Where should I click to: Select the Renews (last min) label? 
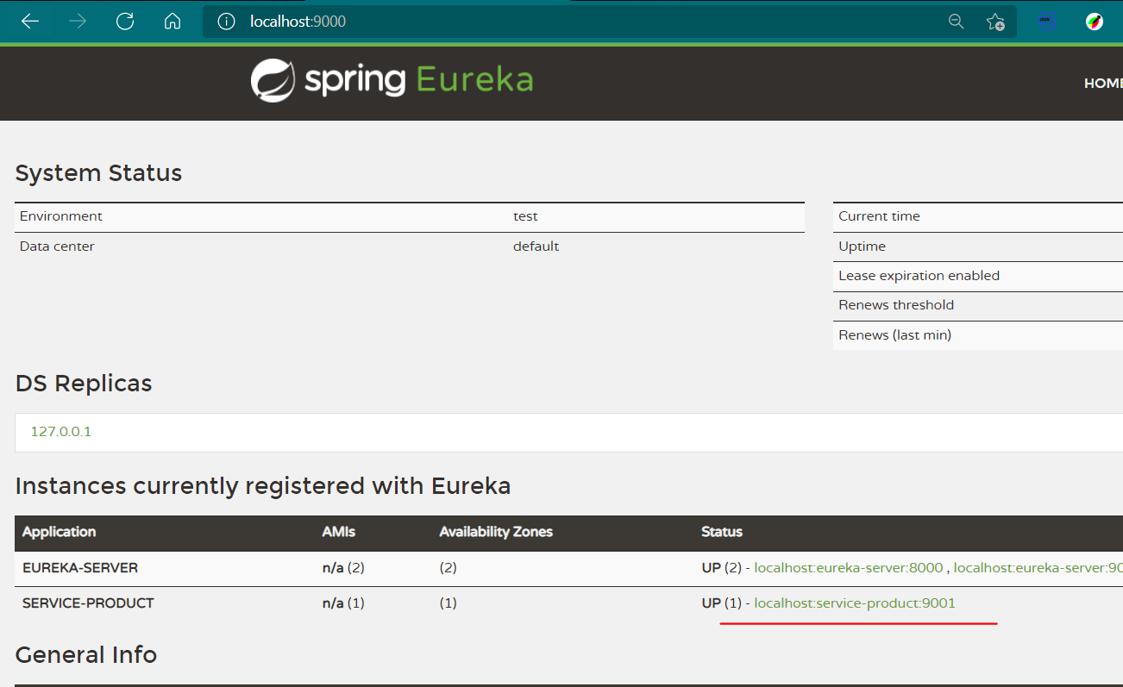[x=894, y=335]
